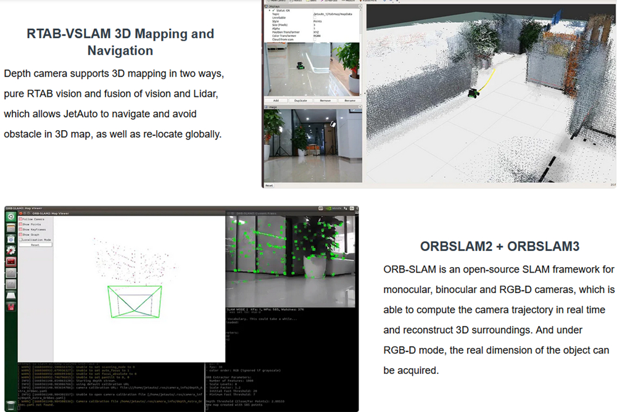Toggle the Show KeyFrames checkbox
Image resolution: width=617 pixels, height=412 pixels.
point(21,229)
